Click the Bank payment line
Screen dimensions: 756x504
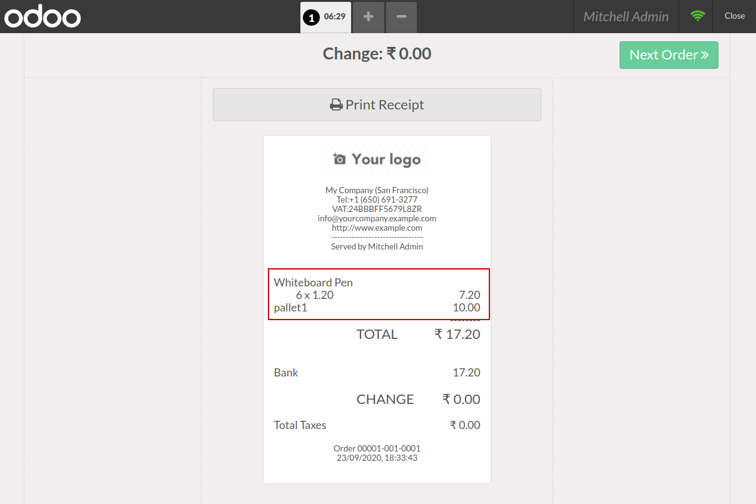pyautogui.click(x=287, y=373)
